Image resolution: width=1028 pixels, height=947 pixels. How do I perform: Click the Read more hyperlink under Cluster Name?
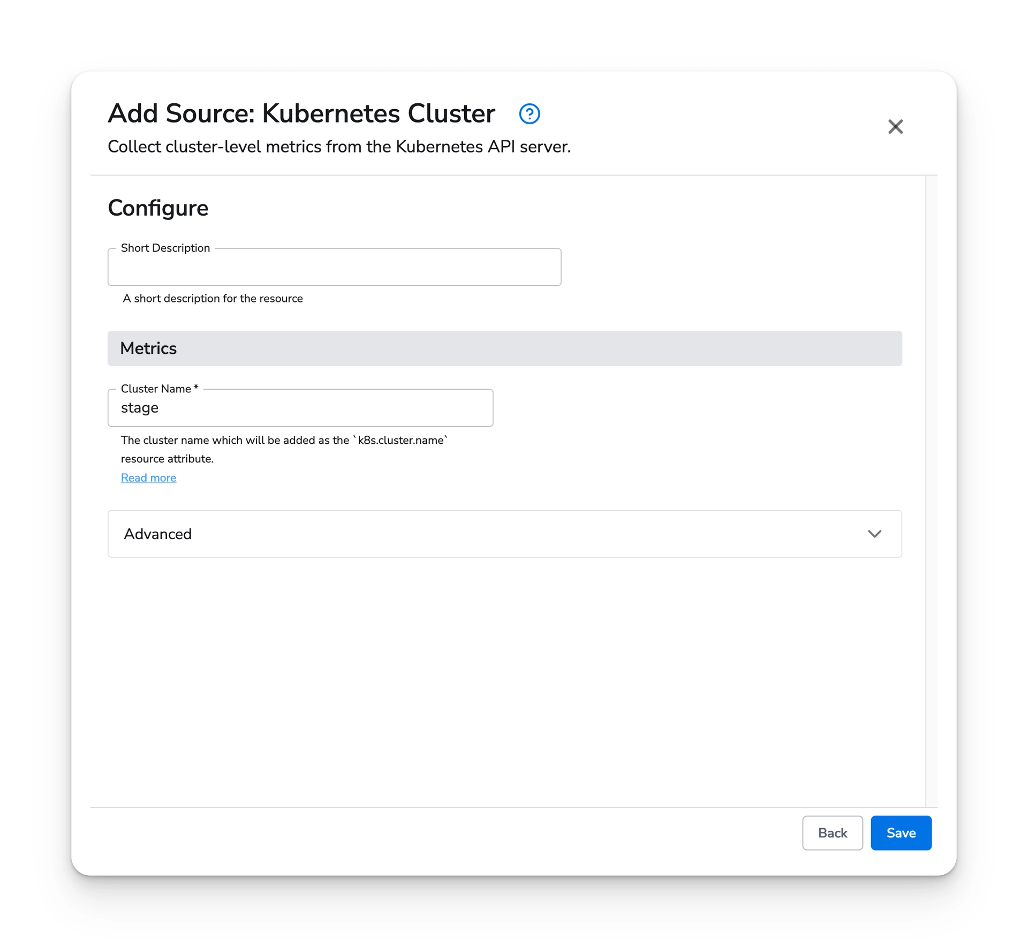148,478
